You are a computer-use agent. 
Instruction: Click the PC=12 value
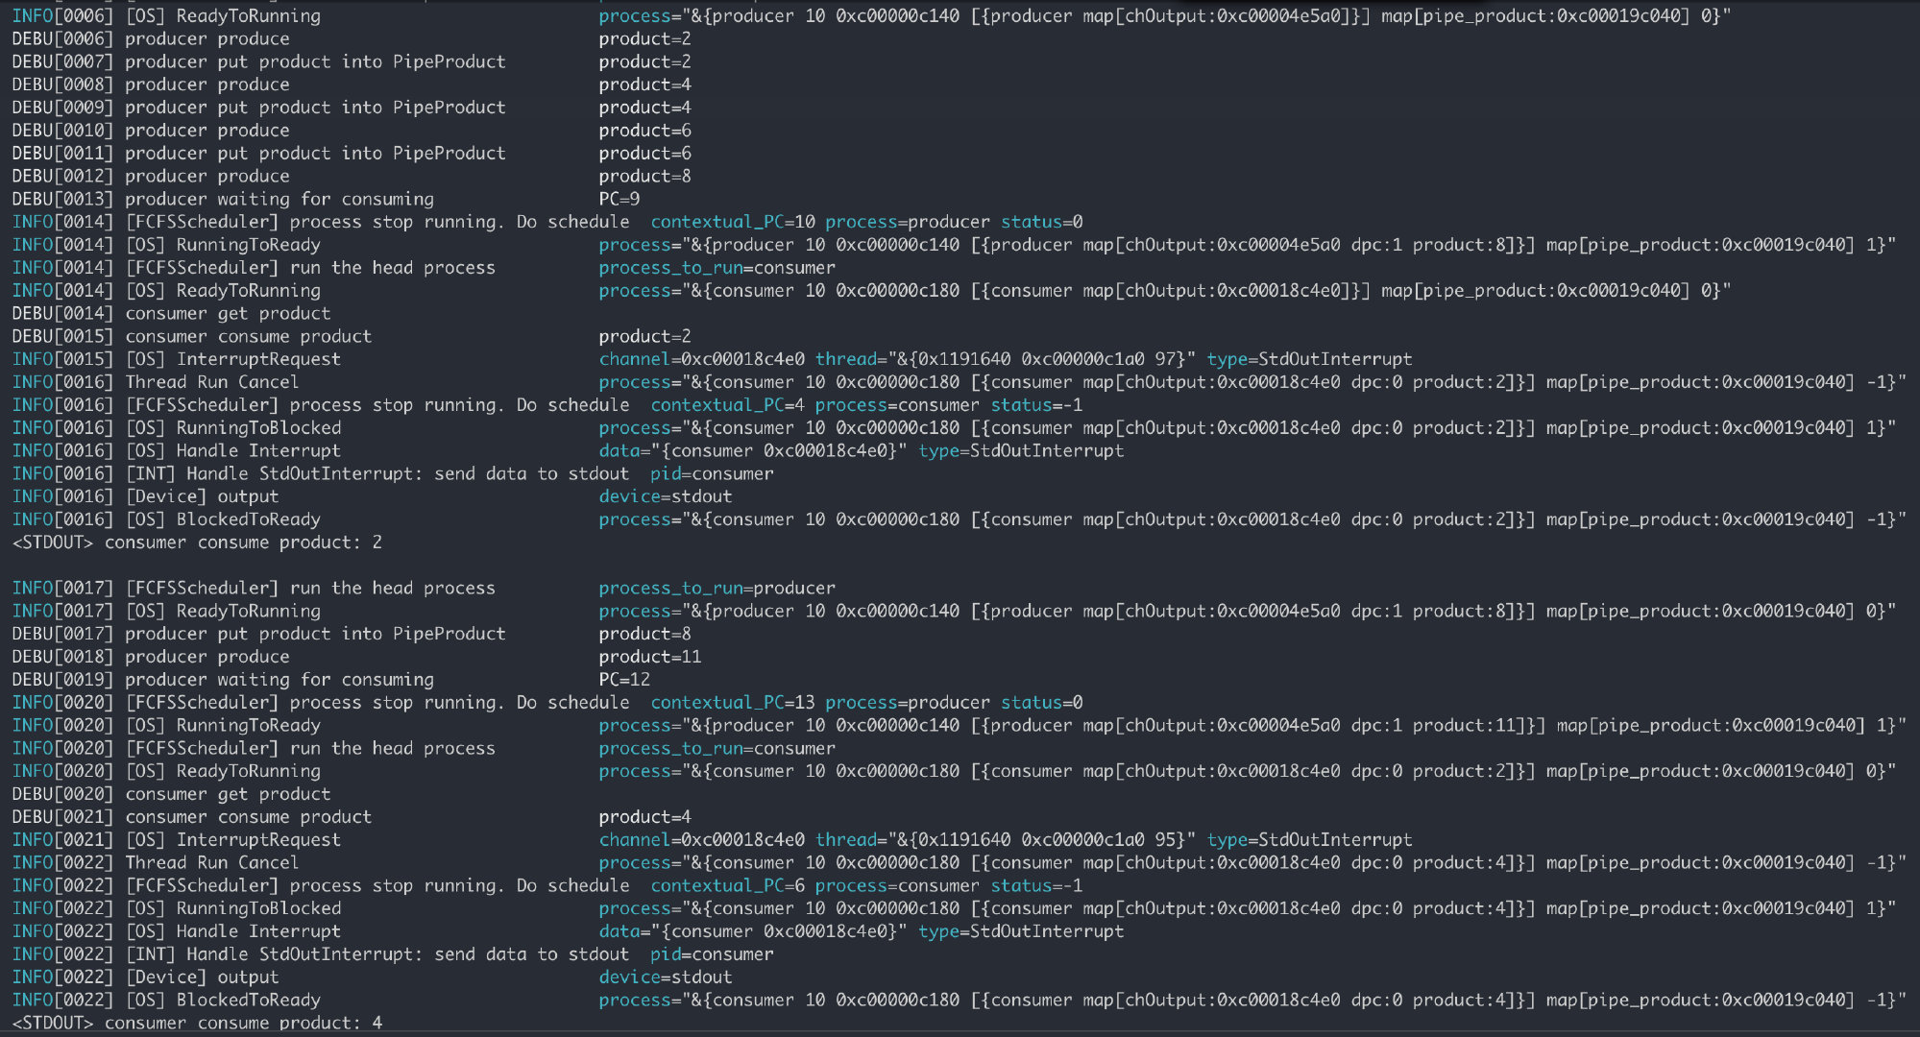click(624, 680)
